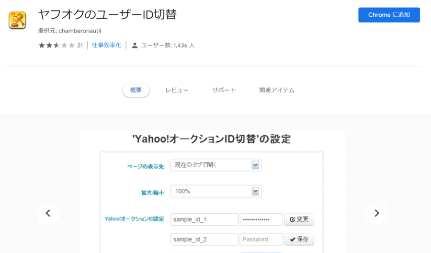431x253 pixels.
Task: Open the サポート tab
Action: 224,90
